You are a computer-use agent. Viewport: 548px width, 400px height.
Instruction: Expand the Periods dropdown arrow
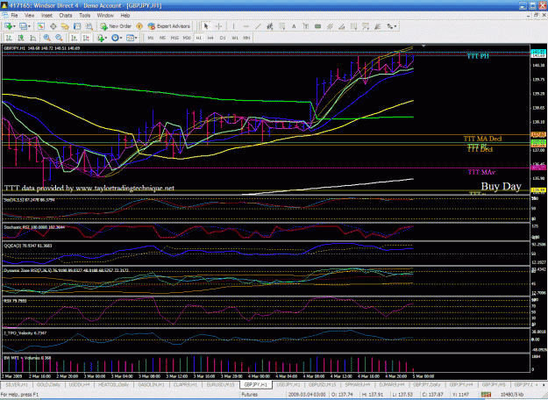point(121,38)
